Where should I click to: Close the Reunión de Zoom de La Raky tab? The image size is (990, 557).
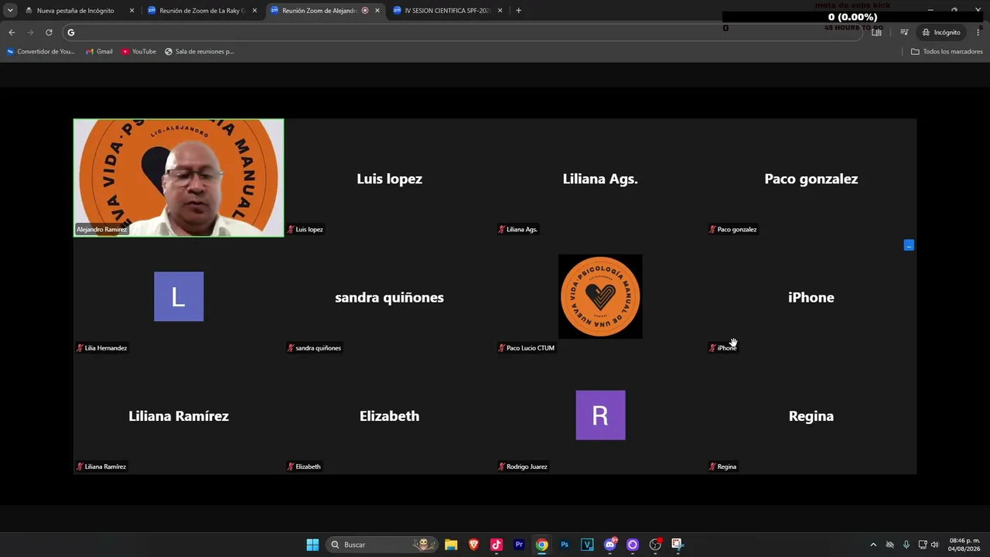(254, 11)
